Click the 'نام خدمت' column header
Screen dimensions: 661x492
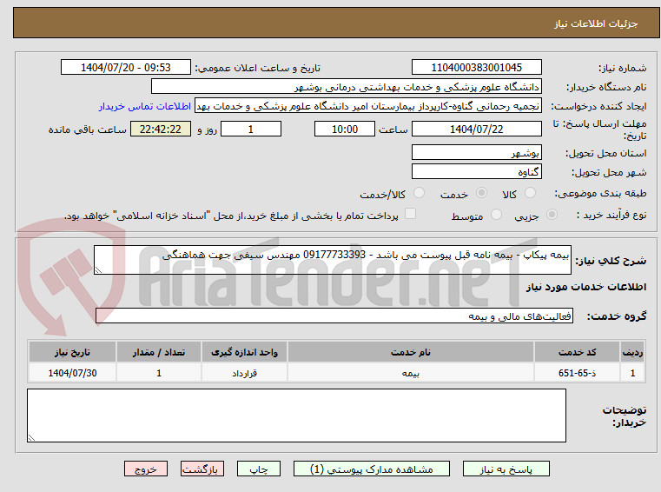(411, 352)
